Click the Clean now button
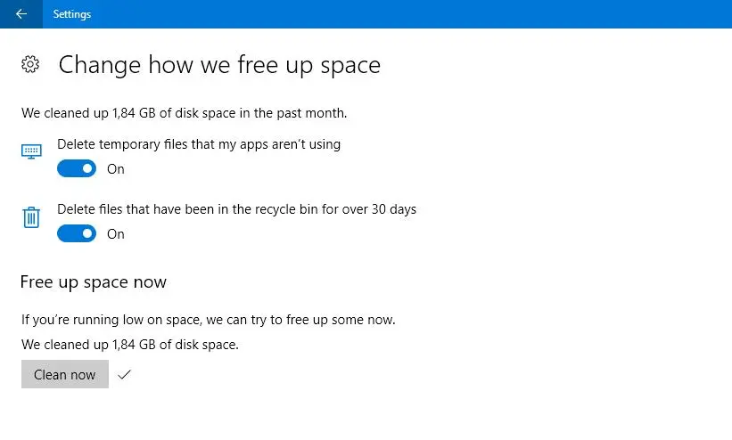The height and width of the screenshot is (440, 732). tap(65, 374)
